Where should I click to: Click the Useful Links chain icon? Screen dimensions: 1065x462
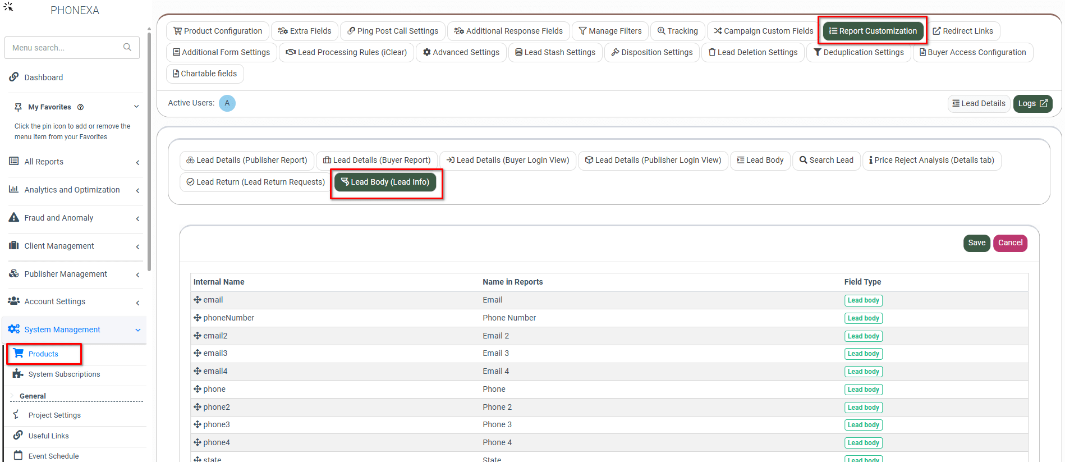click(x=18, y=435)
